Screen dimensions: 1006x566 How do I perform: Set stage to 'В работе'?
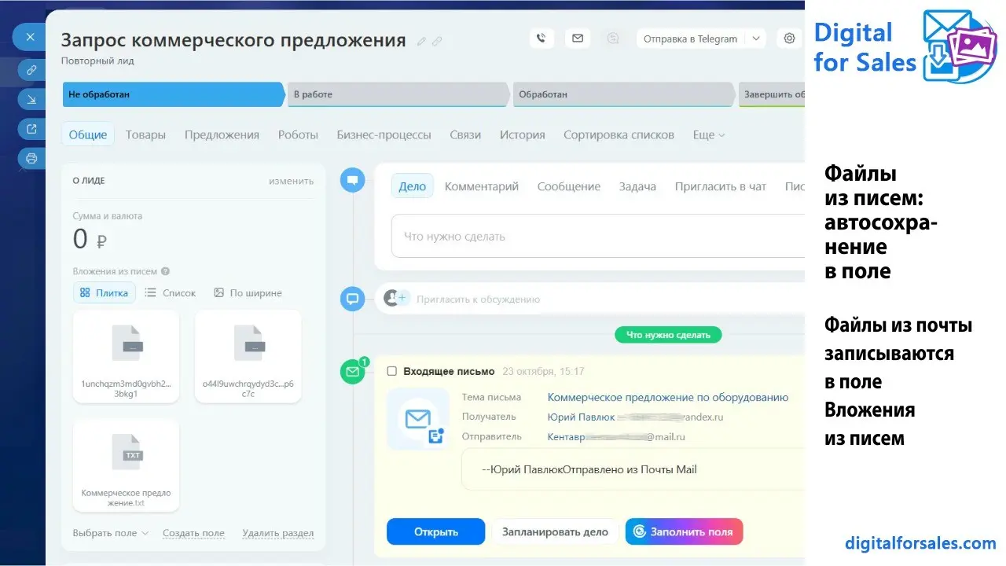(398, 94)
